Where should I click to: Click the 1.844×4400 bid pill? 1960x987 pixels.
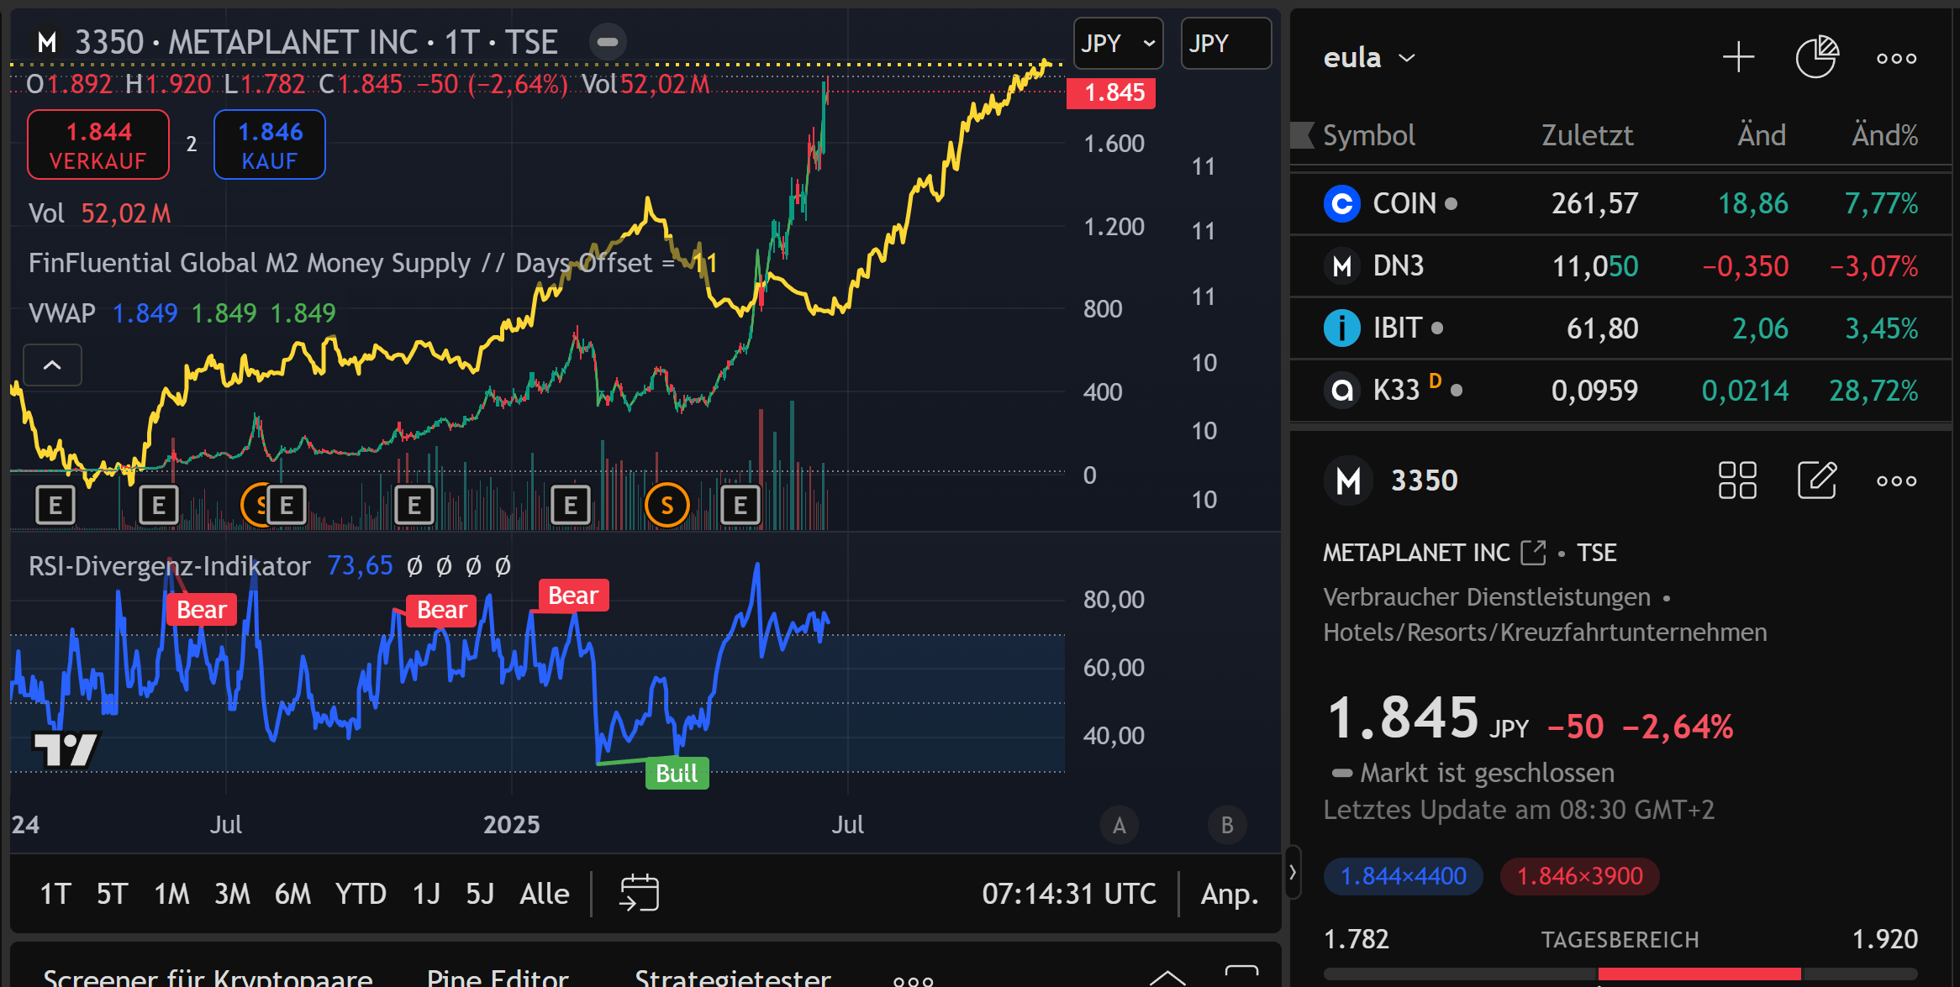click(1403, 876)
